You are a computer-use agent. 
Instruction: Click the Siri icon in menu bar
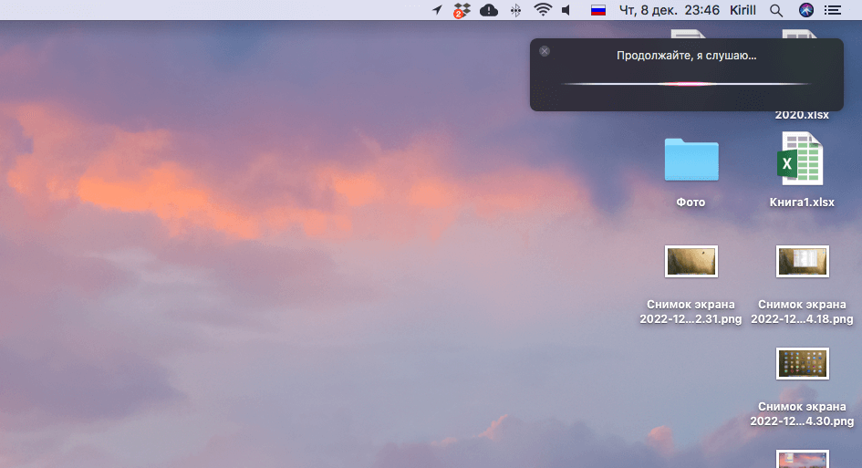[805, 10]
